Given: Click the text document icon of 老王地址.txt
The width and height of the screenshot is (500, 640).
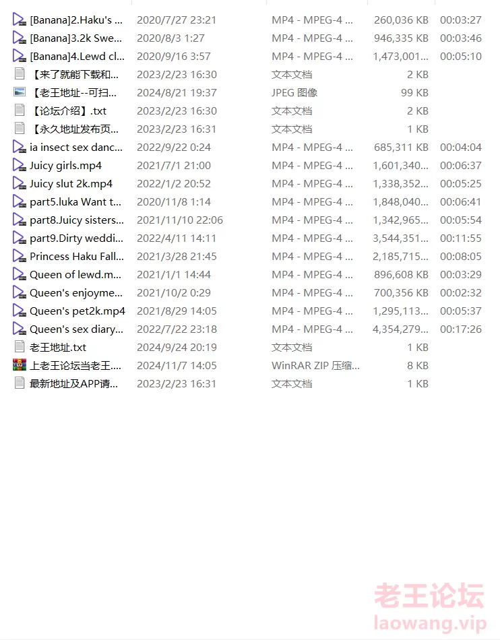Looking at the screenshot, I should [19, 347].
